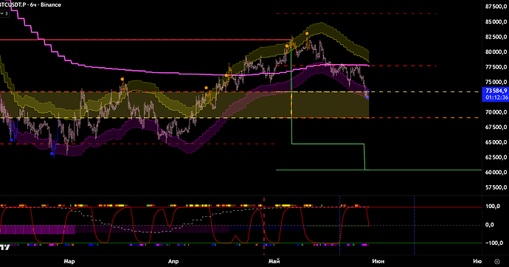Click the bar countdown timer 01:12:36
Viewport: 509px width, 267px height.
(x=496, y=97)
